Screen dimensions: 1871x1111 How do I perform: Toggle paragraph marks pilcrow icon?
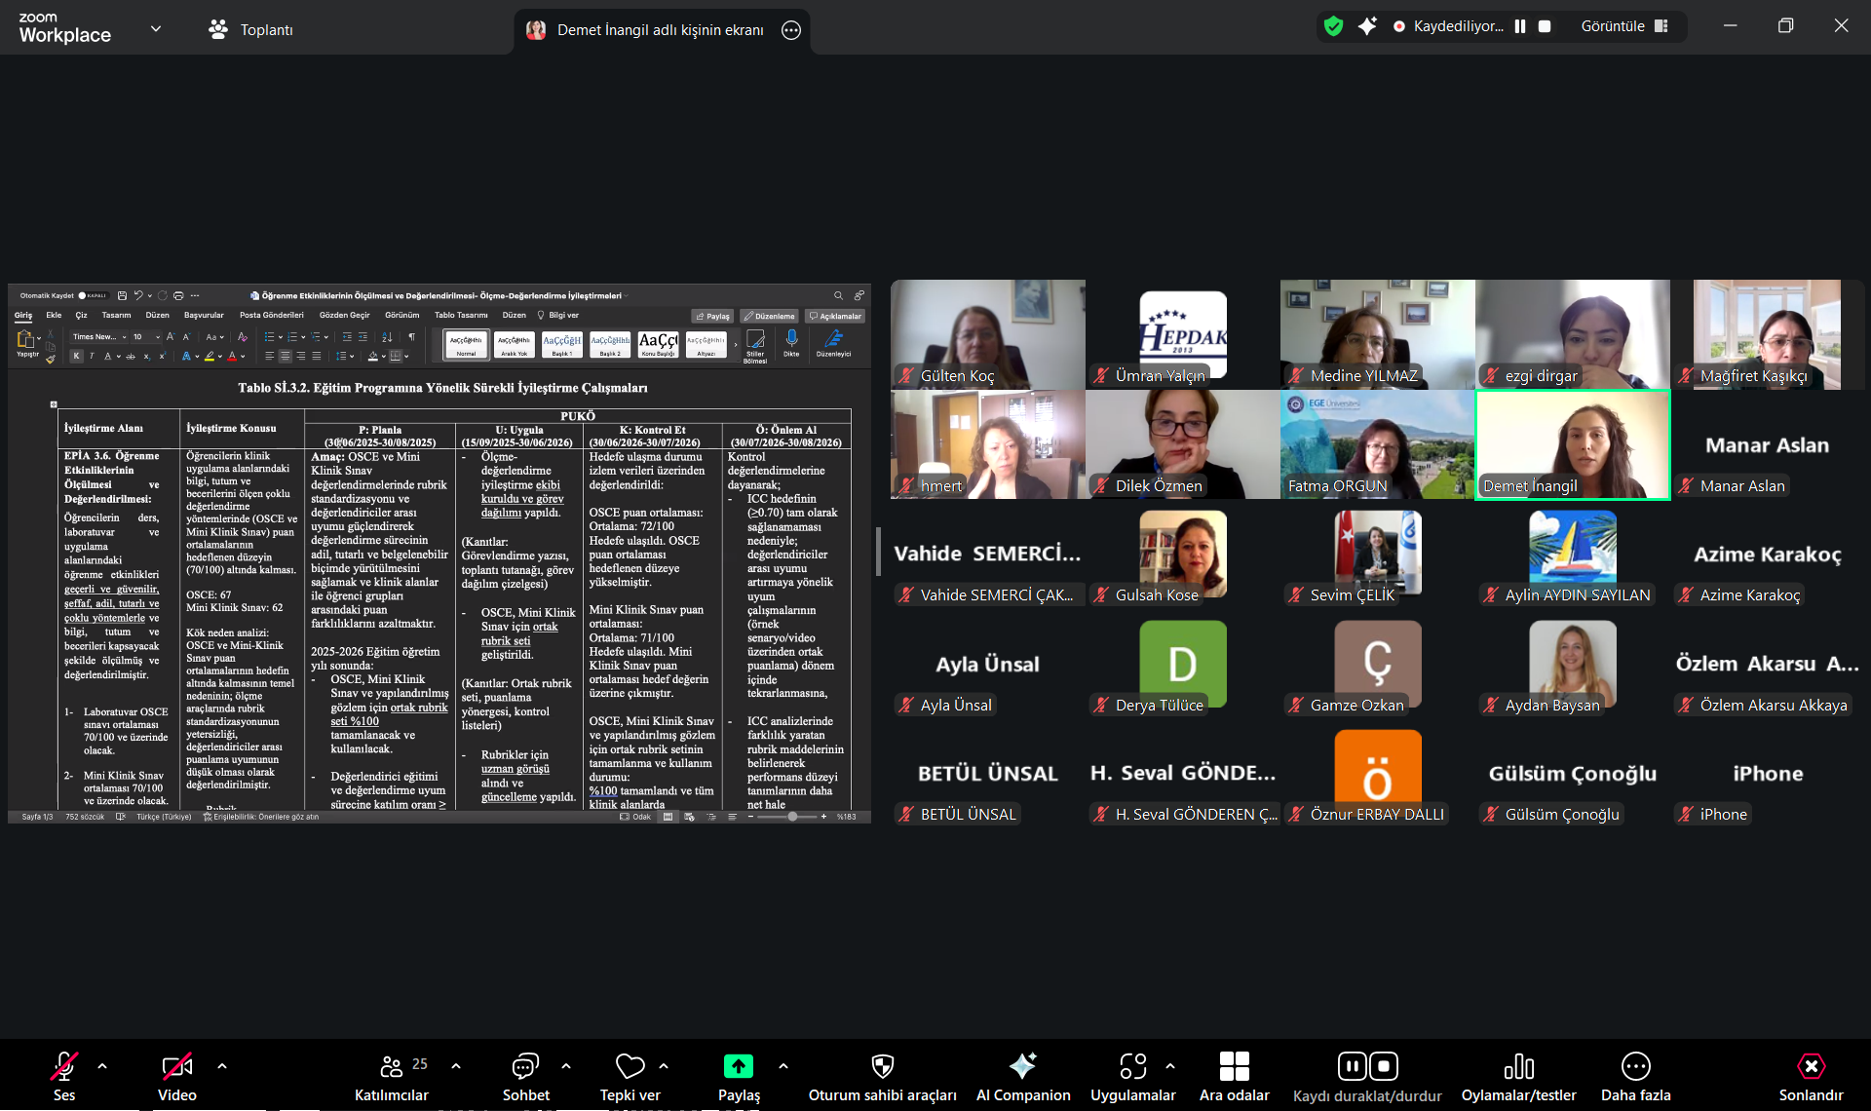(x=411, y=337)
